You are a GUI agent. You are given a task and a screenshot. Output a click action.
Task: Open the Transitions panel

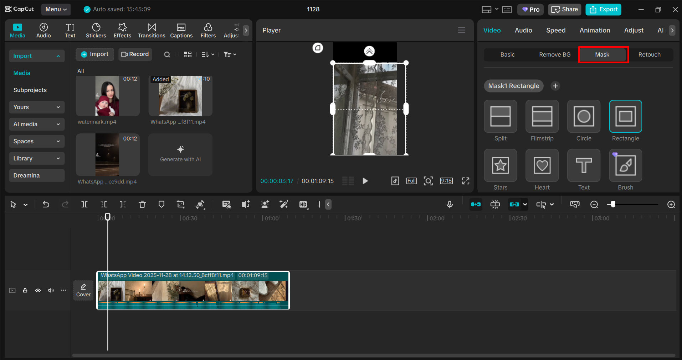pyautogui.click(x=152, y=30)
